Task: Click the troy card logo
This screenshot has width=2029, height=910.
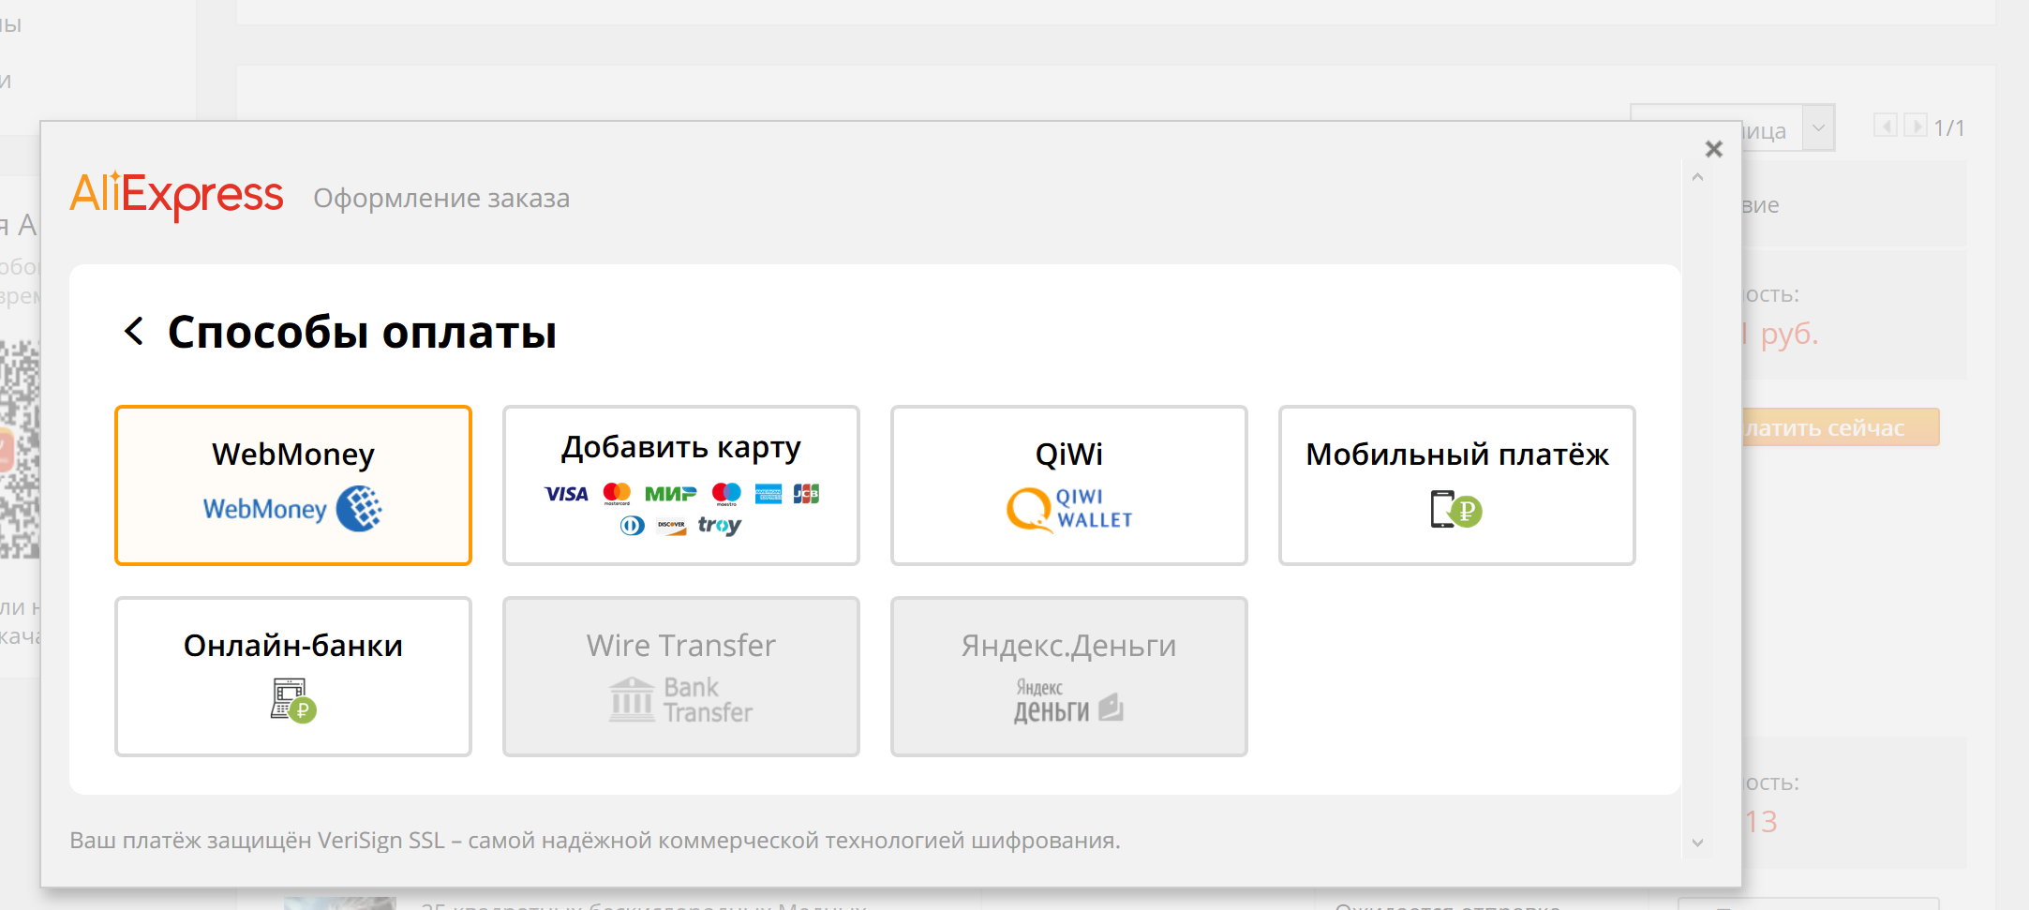Action: pyautogui.click(x=720, y=526)
